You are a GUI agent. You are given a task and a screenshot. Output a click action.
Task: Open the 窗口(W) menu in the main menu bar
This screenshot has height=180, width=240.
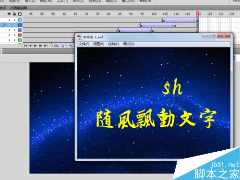coord(128,1)
